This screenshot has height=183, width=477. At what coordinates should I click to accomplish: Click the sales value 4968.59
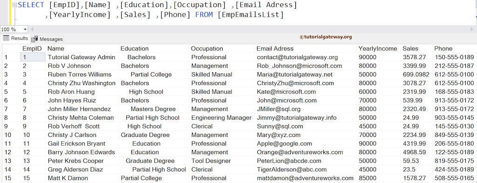click(x=416, y=152)
